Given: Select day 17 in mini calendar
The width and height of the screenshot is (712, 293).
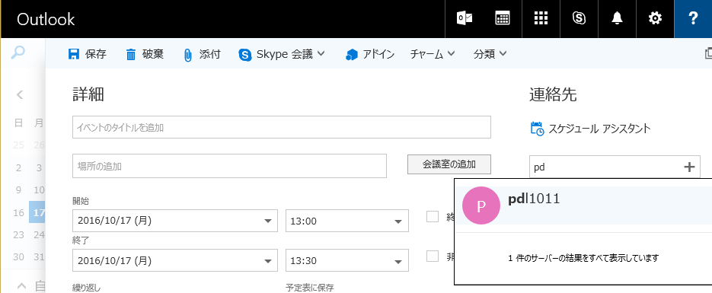Looking at the screenshot, I should [37, 212].
